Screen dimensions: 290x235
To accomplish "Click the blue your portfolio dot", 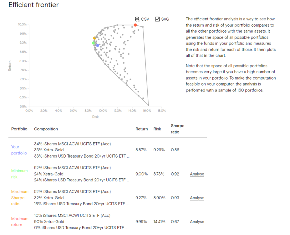I will pos(98,45).
